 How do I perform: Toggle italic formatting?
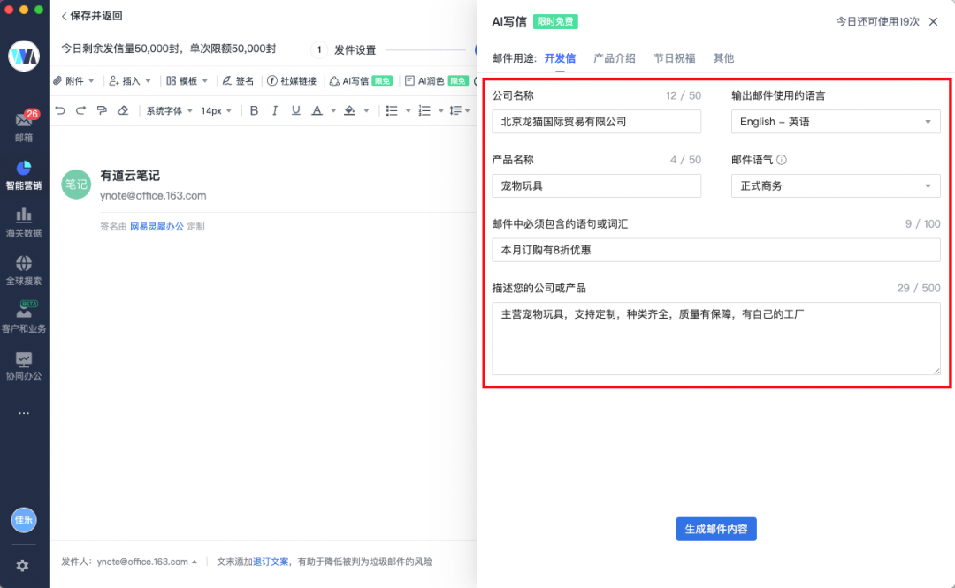[275, 110]
